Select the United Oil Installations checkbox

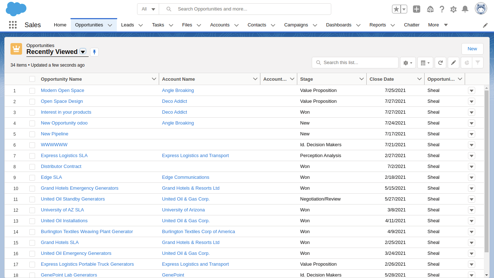[x=32, y=221]
